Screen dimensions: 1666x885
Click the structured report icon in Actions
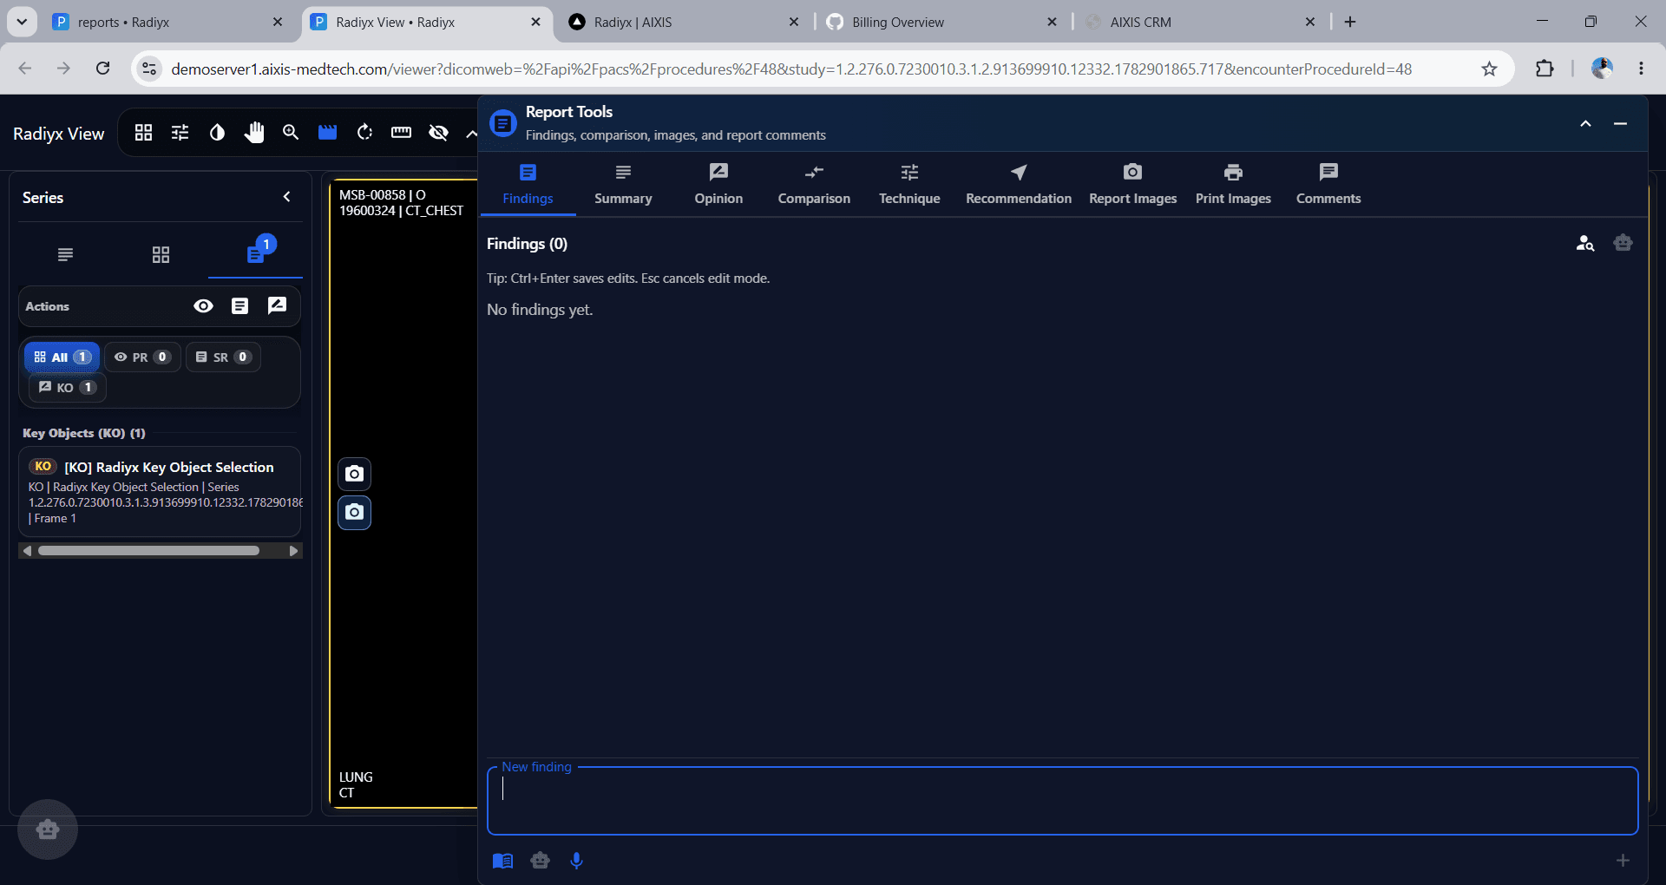[240, 305]
